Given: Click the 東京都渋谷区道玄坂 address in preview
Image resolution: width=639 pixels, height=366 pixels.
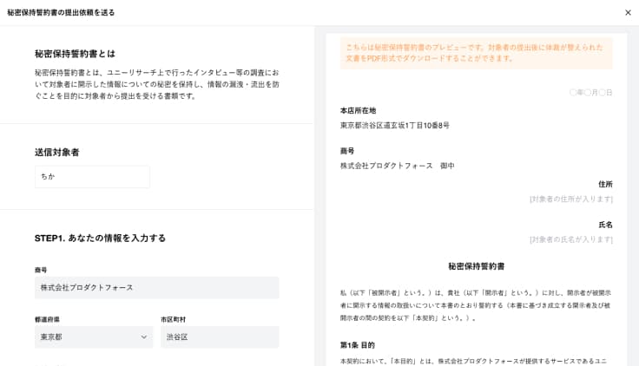Looking at the screenshot, I should pyautogui.click(x=395, y=126).
